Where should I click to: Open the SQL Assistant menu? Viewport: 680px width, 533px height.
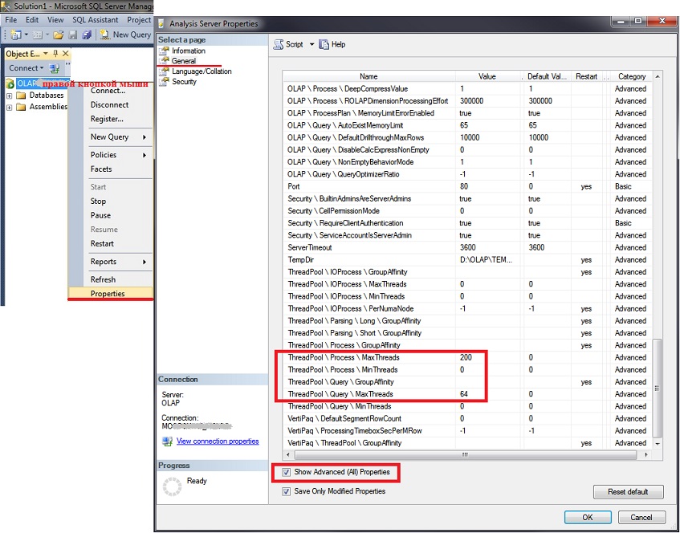pyautogui.click(x=95, y=20)
